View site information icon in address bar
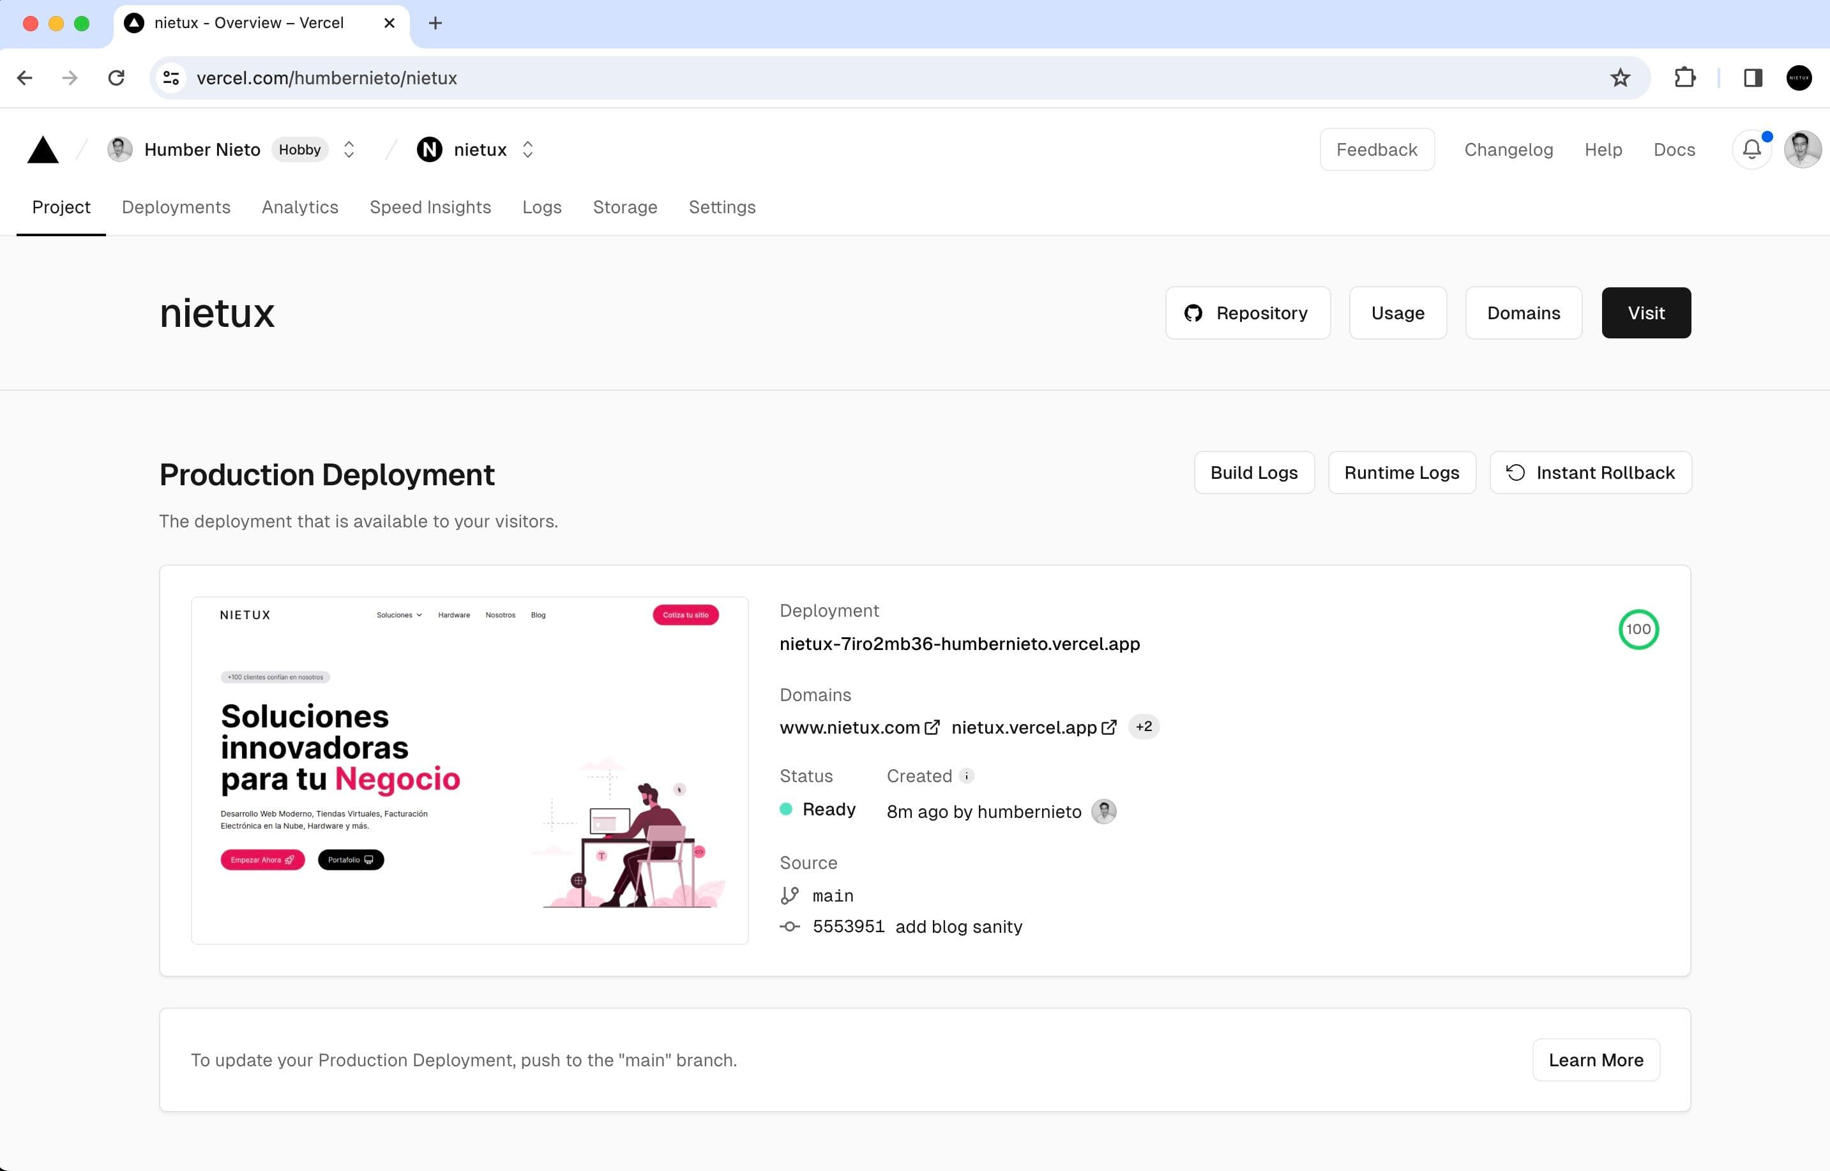Viewport: 1830px width, 1171px height. tap(172, 77)
